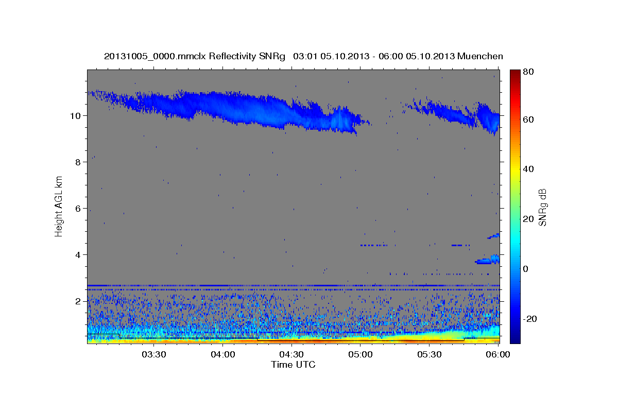Screen dimensions: 618x412
Task: Select the 05:30 time tick label
Action: tap(429, 355)
